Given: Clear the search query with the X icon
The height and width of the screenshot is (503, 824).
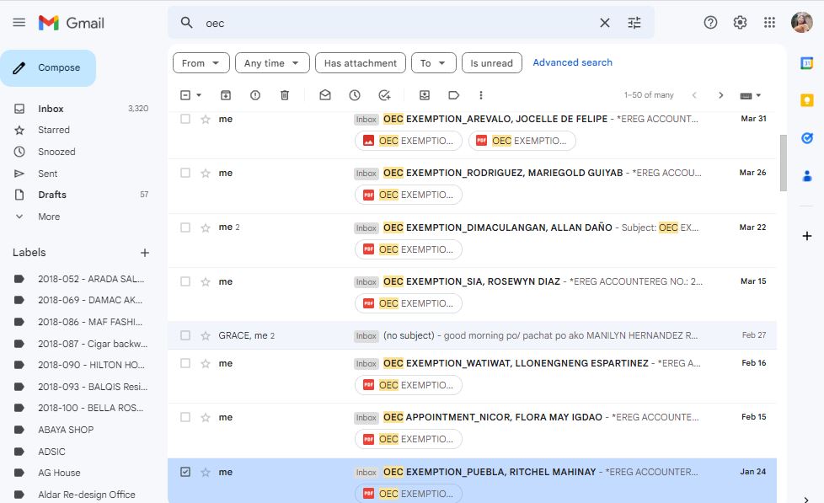Looking at the screenshot, I should (x=605, y=23).
